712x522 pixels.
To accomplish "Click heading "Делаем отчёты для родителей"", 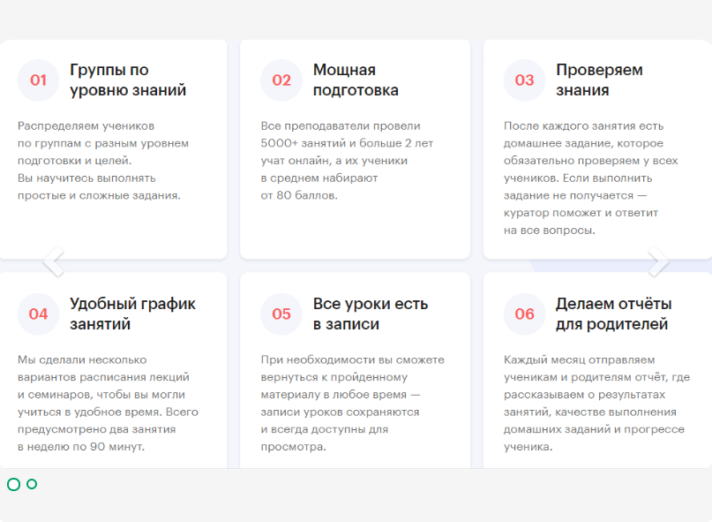I will [x=613, y=314].
